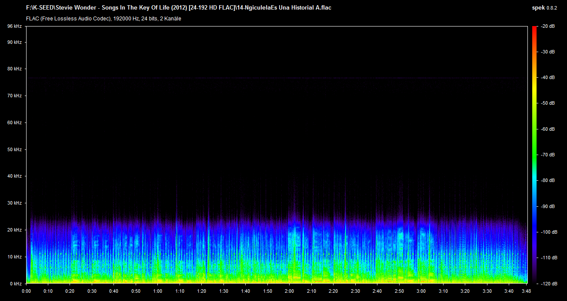
Task: Click the 96 kHz frequency axis label
Action: [14, 26]
